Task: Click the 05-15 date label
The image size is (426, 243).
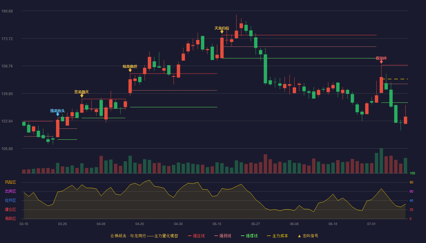Action: click(x=217, y=224)
